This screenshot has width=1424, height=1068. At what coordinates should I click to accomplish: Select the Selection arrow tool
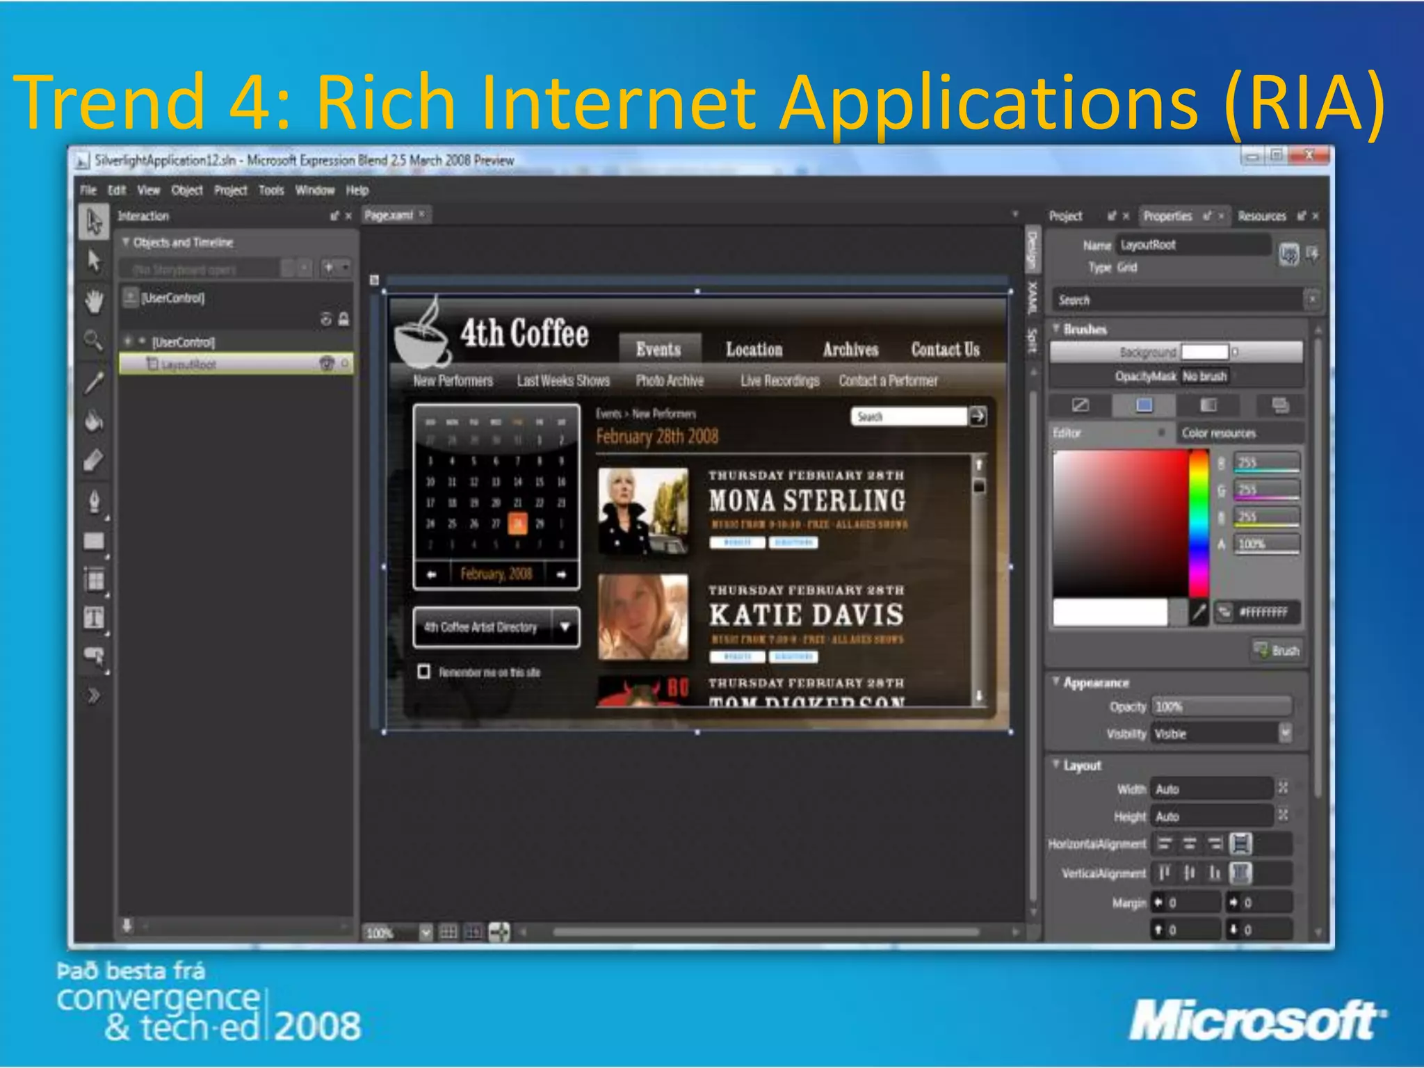tap(94, 222)
